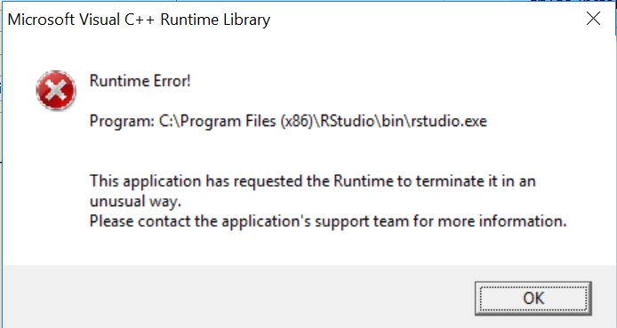
Task: Click the "(x86)" part of the path
Action: [296, 121]
